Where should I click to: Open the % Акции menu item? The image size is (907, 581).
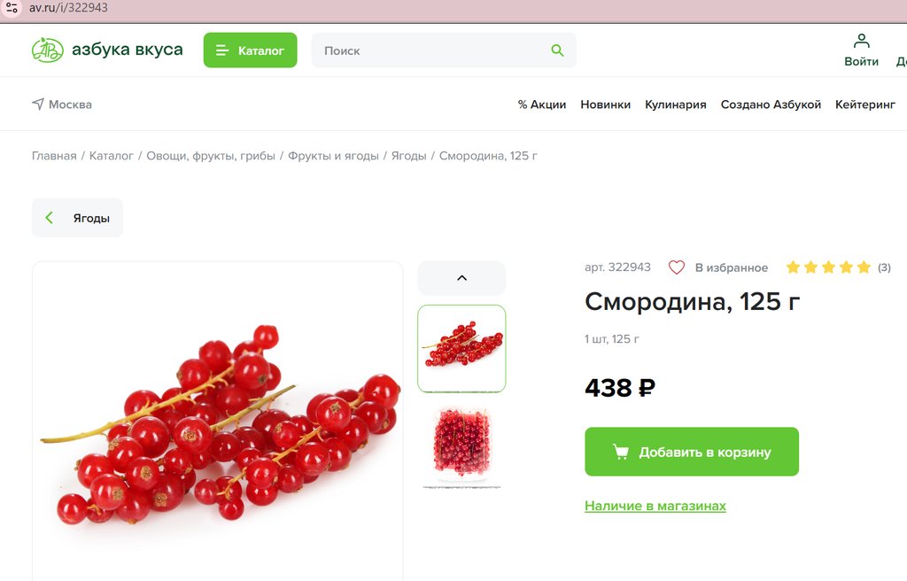point(542,105)
